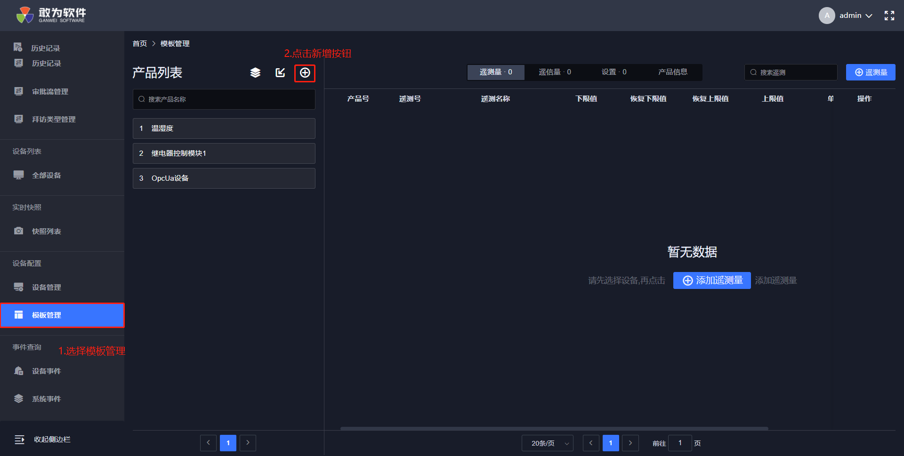Expand the admin user dropdown

[855, 16]
